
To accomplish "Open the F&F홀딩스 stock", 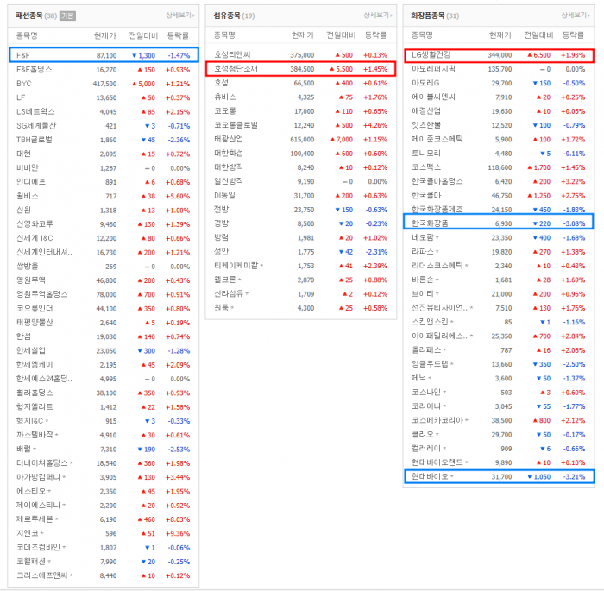I will (x=34, y=70).
